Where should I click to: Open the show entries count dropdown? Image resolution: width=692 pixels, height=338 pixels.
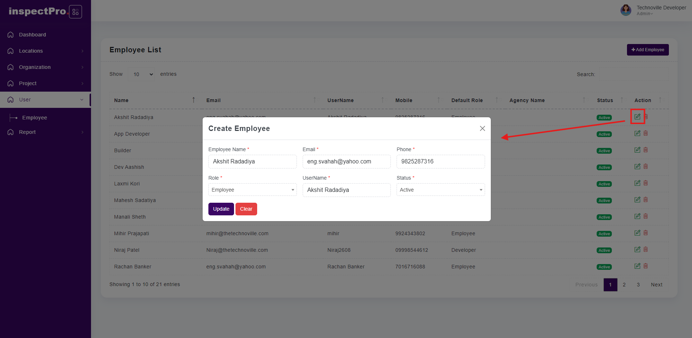[x=142, y=74]
